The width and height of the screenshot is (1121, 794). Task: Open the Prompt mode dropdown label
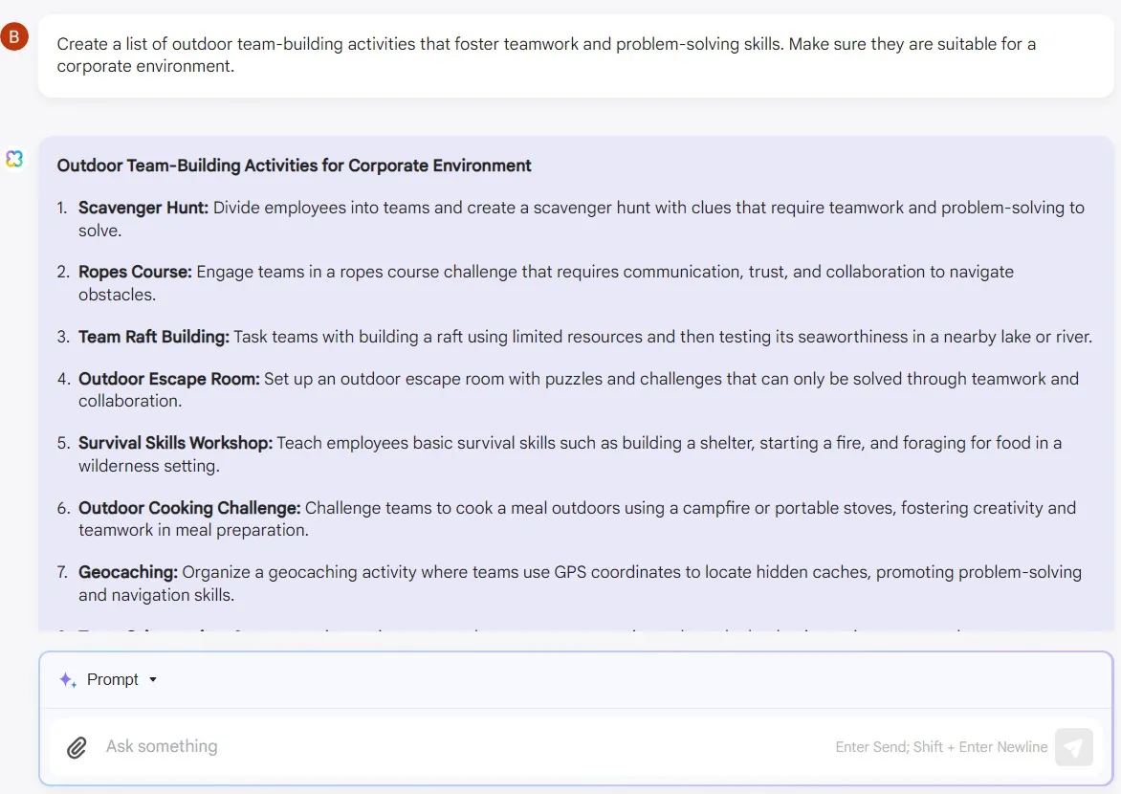tap(112, 679)
